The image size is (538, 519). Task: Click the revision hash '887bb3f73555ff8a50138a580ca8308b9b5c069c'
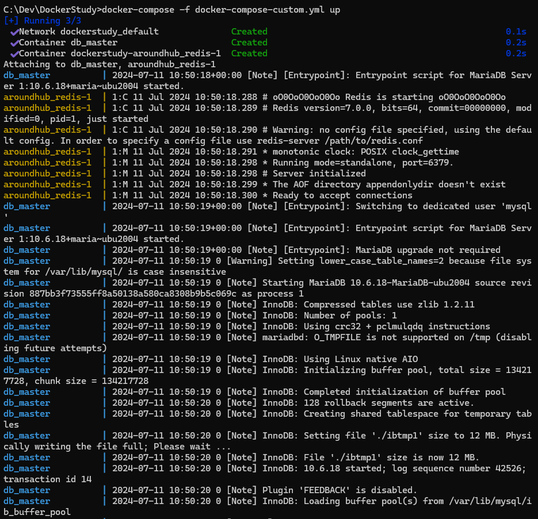pyautogui.click(x=133, y=294)
